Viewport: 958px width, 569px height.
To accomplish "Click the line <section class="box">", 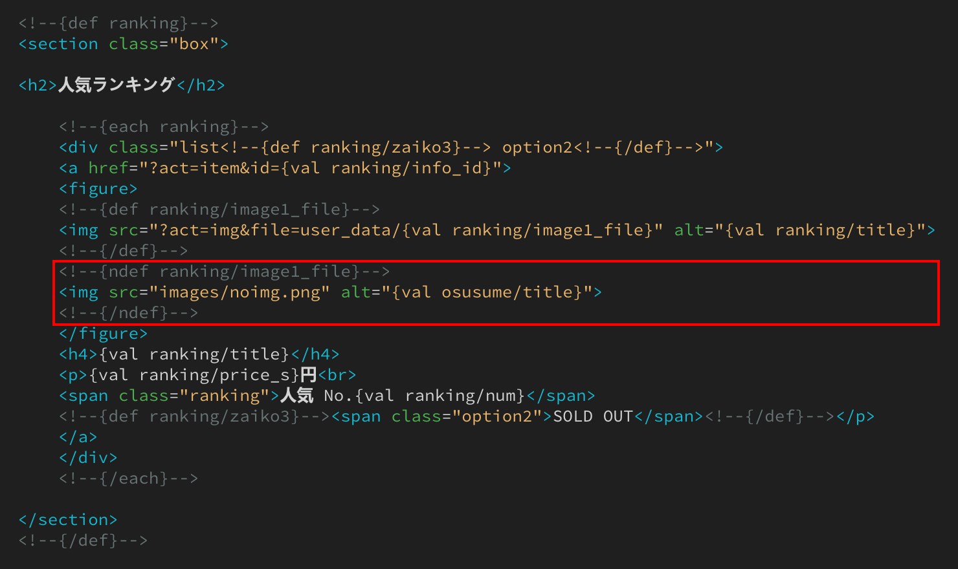I will point(124,44).
